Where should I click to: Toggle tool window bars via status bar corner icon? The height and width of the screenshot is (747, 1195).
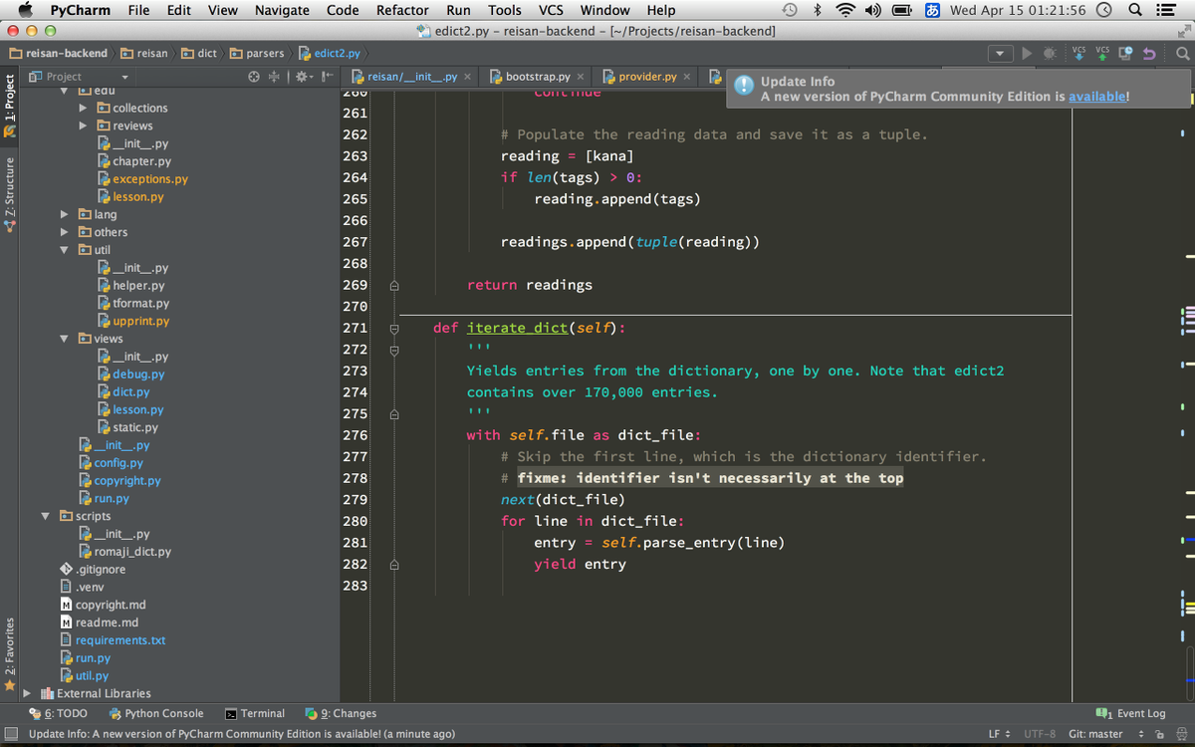(x=12, y=734)
